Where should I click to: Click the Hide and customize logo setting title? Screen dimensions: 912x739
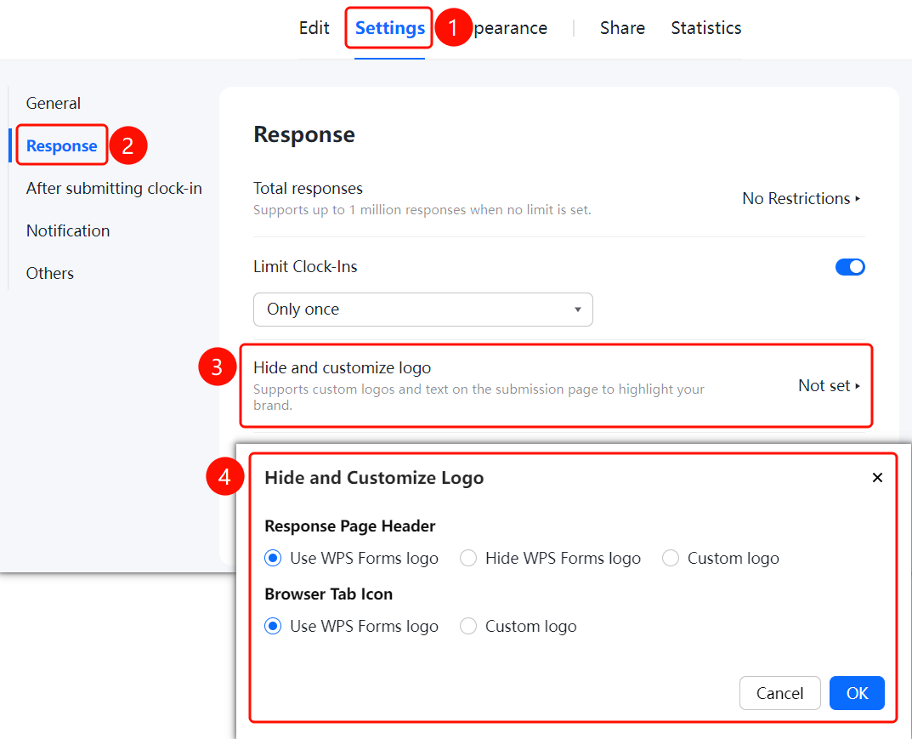342,367
